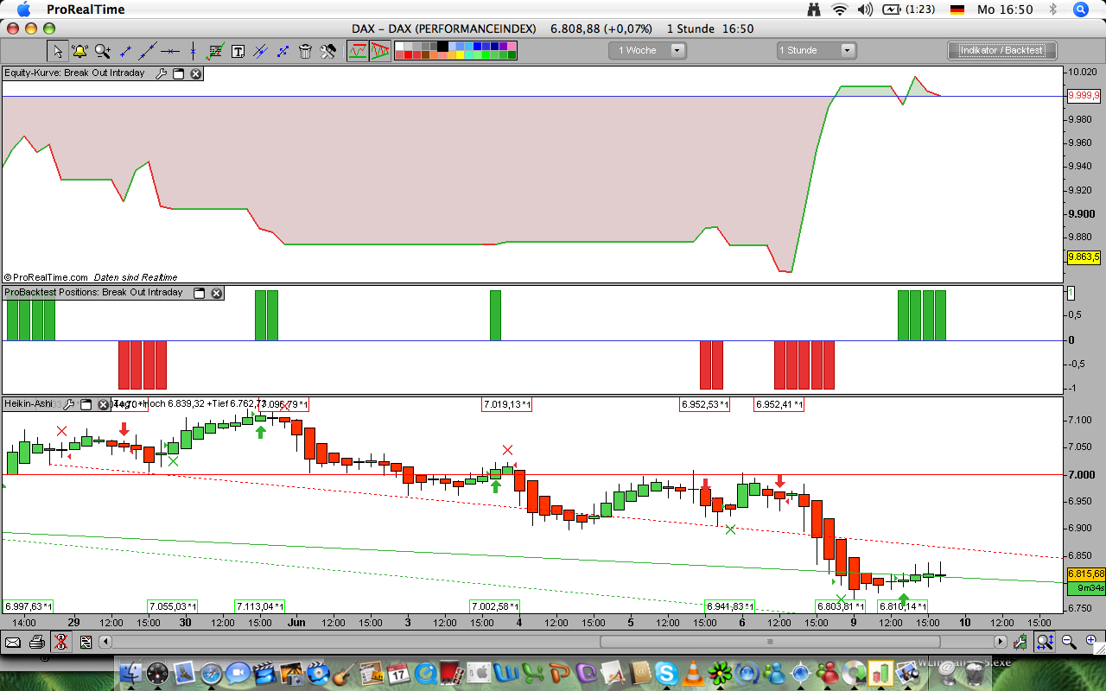Select the arrow pointer tool
This screenshot has width=1106, height=691.
tap(57, 51)
